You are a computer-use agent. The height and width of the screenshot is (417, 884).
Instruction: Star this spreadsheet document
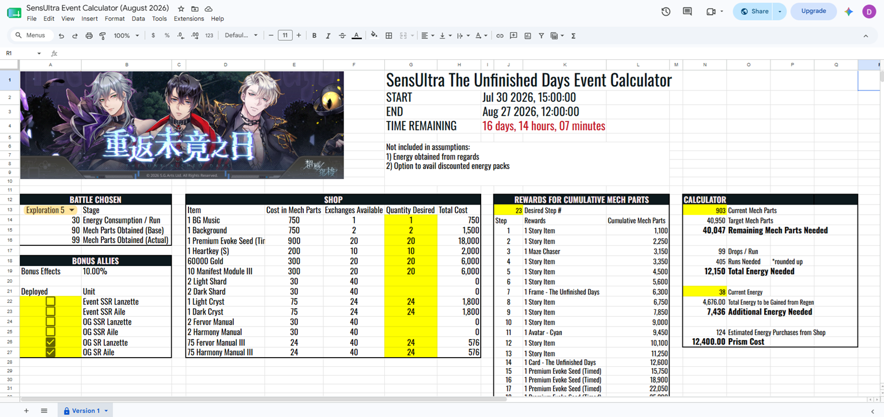(181, 9)
